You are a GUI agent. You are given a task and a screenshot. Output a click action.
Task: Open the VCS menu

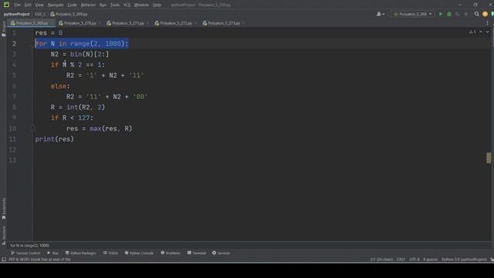click(127, 5)
